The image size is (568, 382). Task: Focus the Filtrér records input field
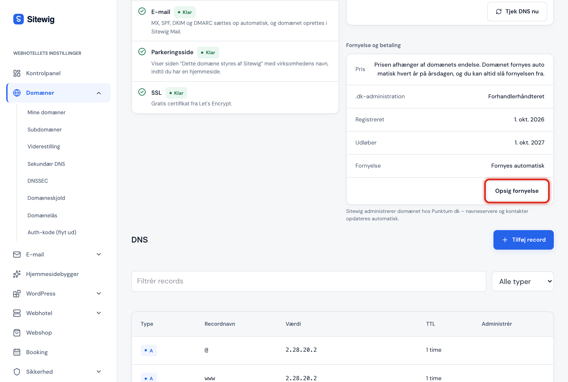point(309,281)
